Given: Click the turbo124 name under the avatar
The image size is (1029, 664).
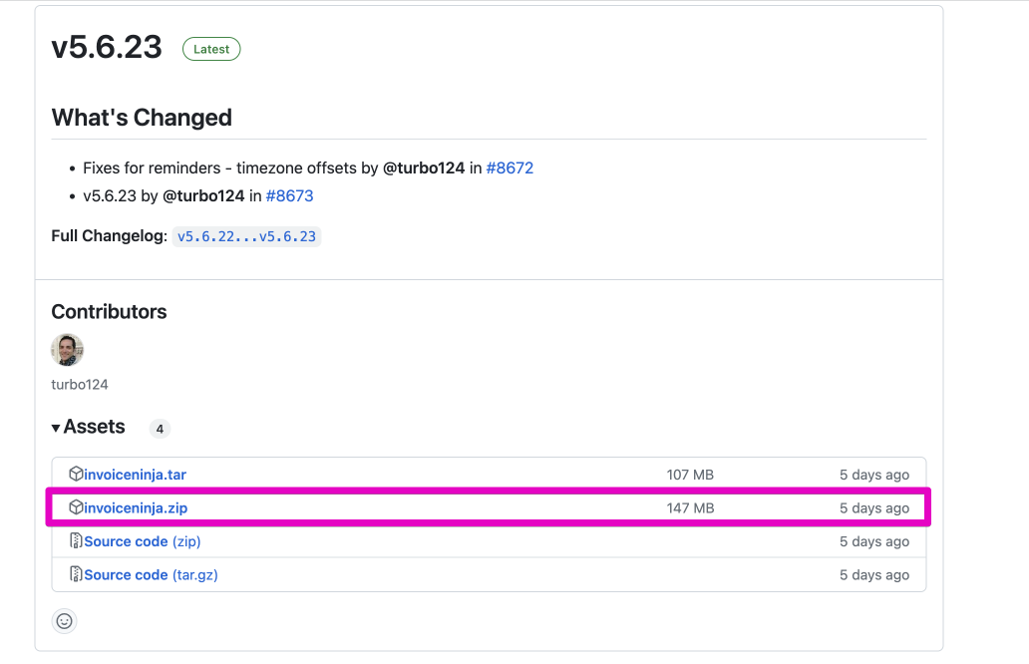Looking at the screenshot, I should pos(80,385).
